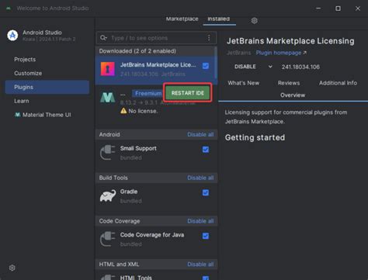Open the plugins settings gear icon
Screen dimensions: 368x280
click(254, 21)
